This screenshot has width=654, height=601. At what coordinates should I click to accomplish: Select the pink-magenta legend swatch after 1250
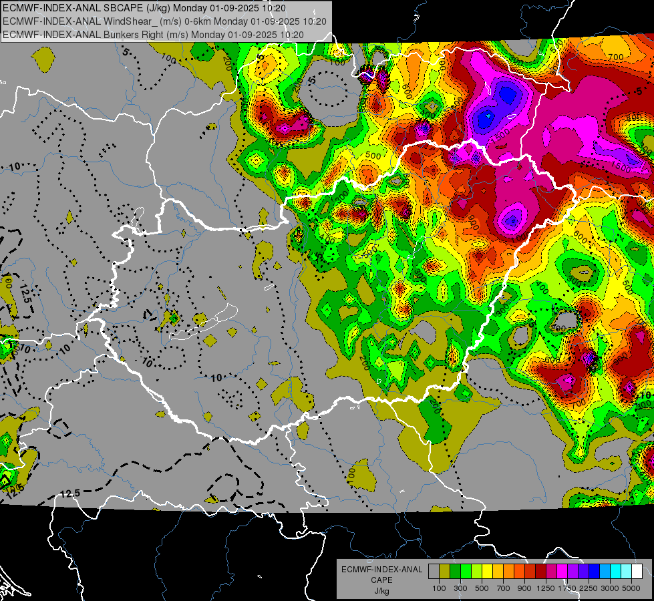pos(551,572)
